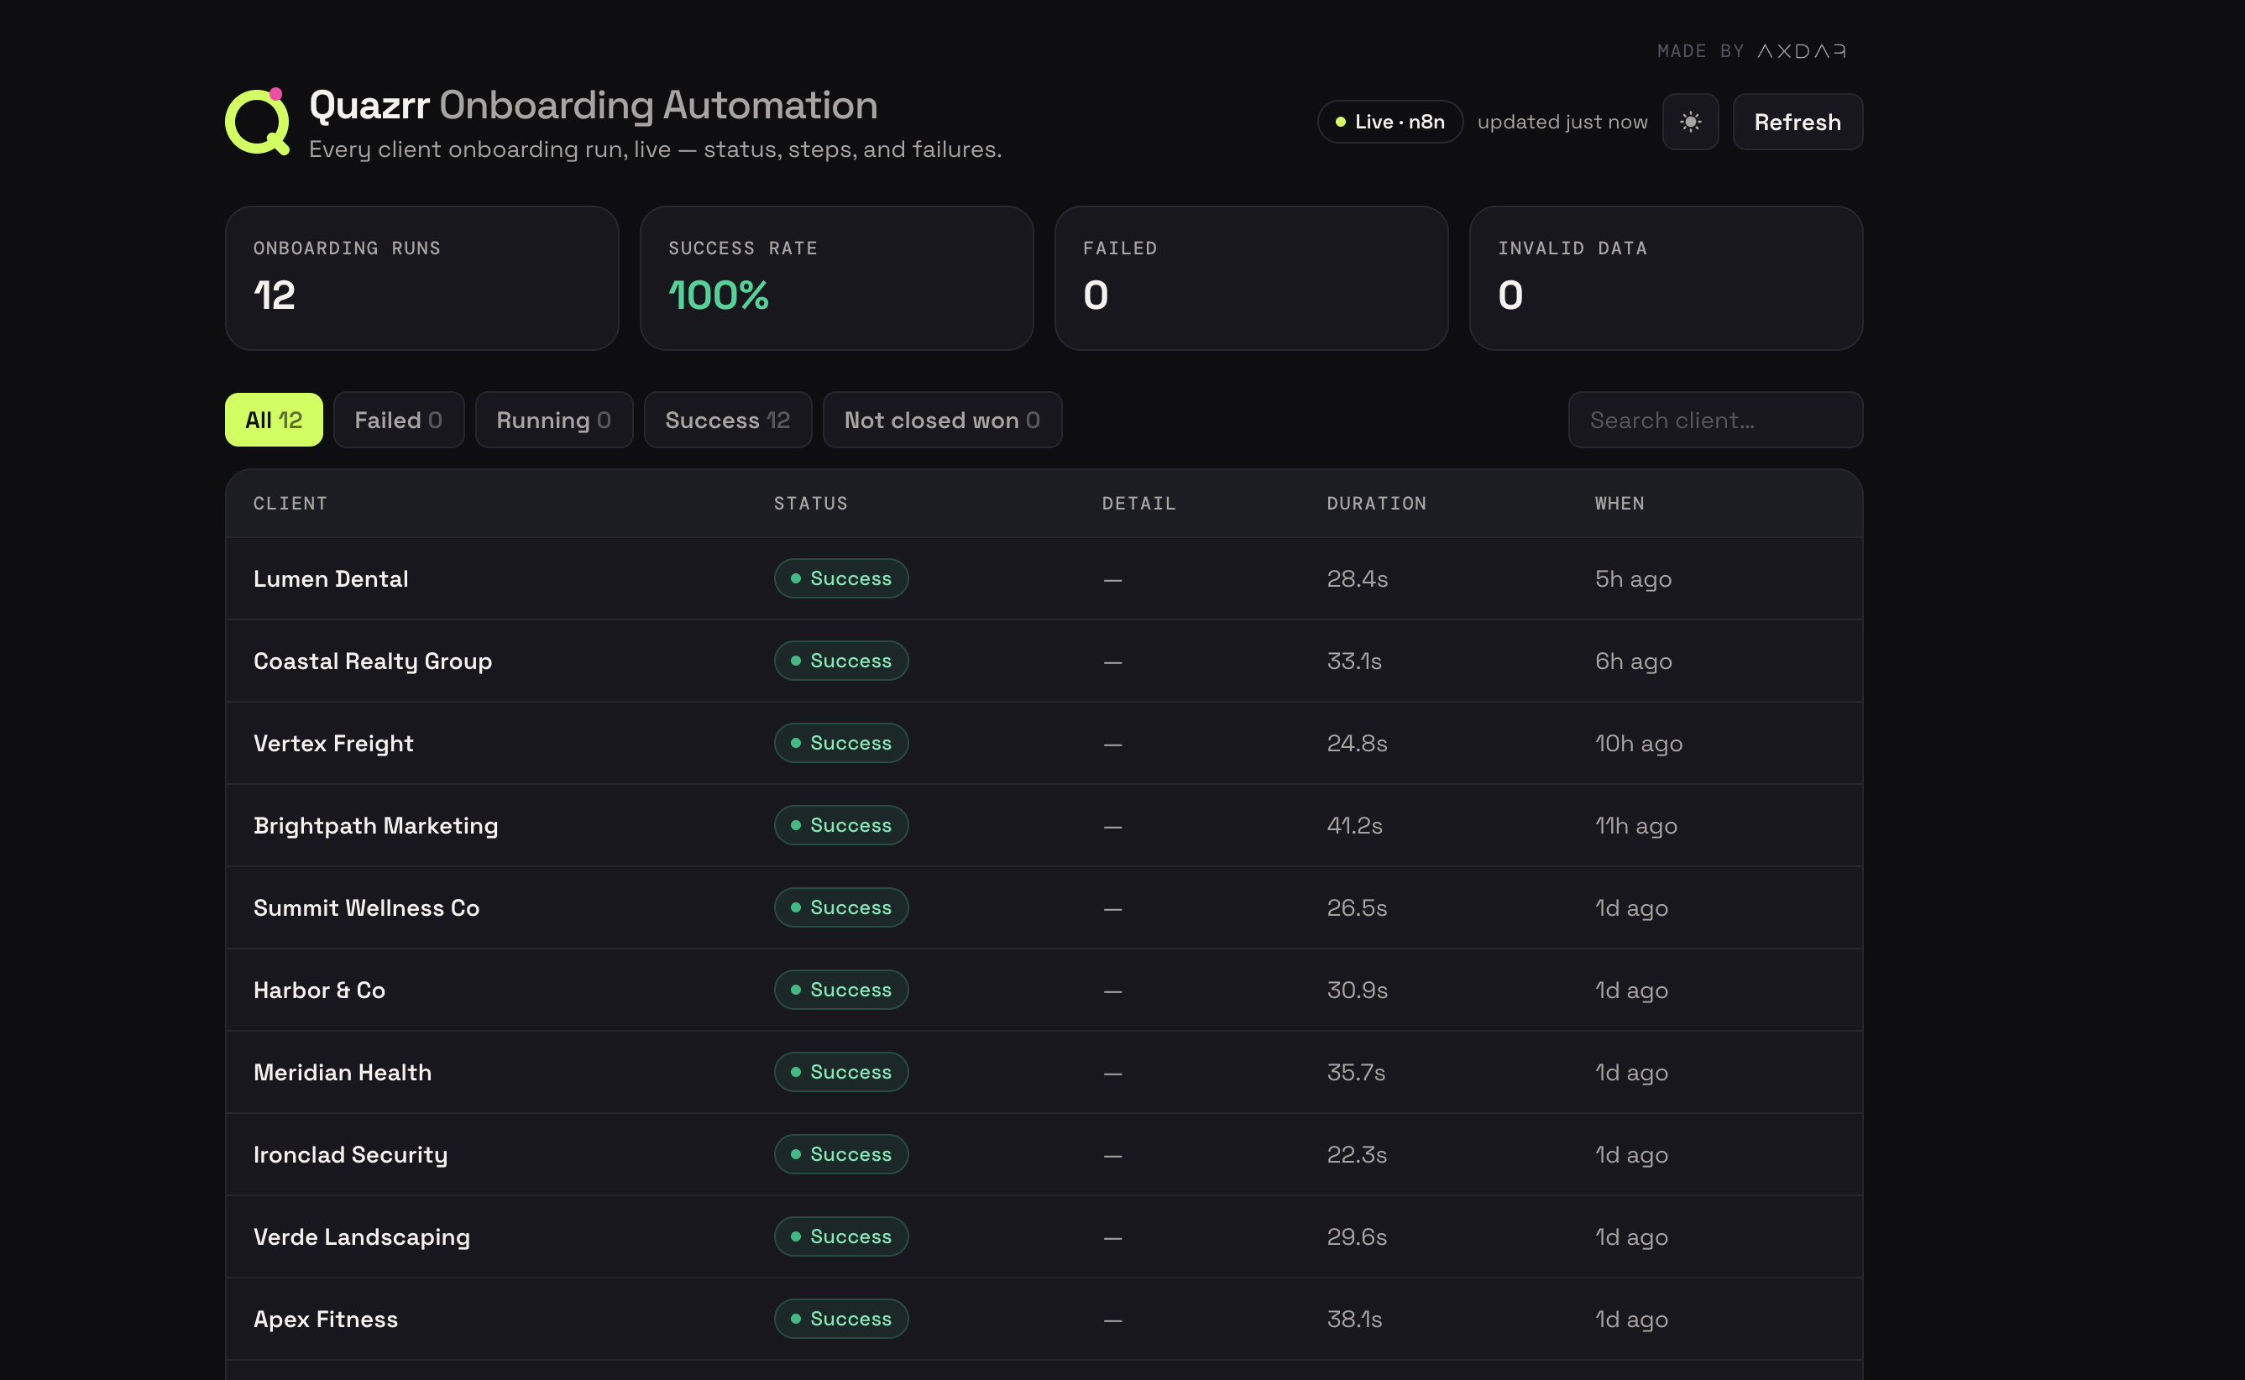Sort by the DURATION column header
The height and width of the screenshot is (1380, 2245).
[x=1376, y=503]
